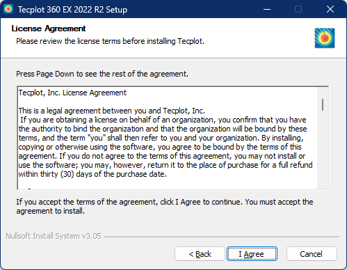Image resolution: width=347 pixels, height=270 pixels.
Task: Click the Tecplot logo in the header
Action: pos(325,38)
